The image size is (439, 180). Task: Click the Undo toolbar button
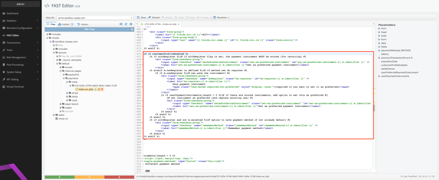click(179, 17)
